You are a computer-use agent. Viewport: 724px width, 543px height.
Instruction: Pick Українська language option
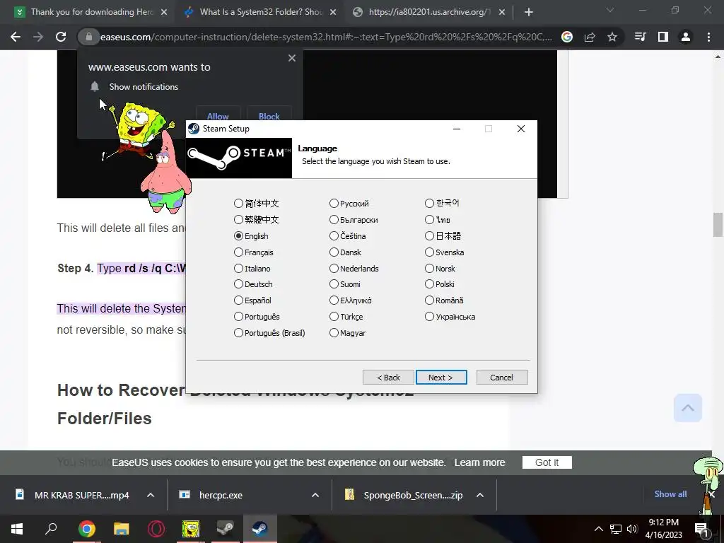tap(429, 317)
